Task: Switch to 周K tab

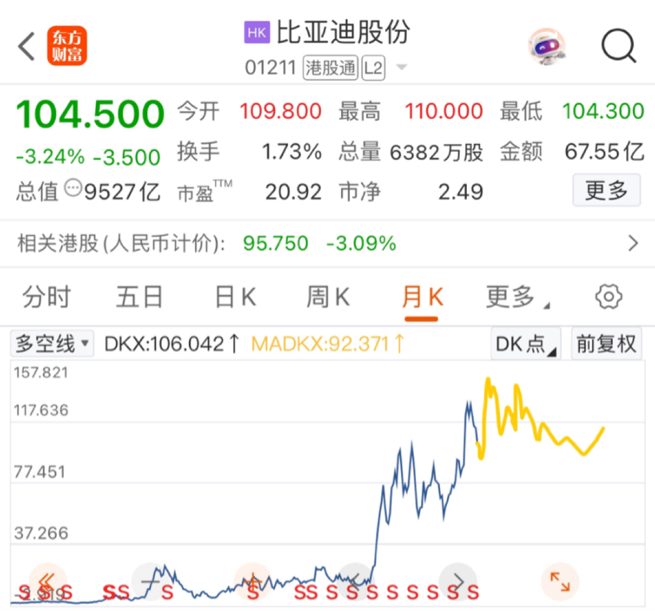Action: tap(328, 297)
